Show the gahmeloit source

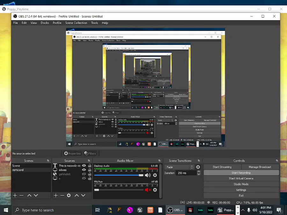click(x=84, y=174)
